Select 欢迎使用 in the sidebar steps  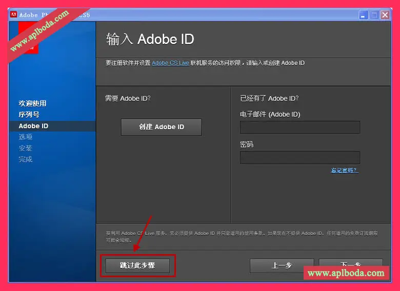click(32, 103)
